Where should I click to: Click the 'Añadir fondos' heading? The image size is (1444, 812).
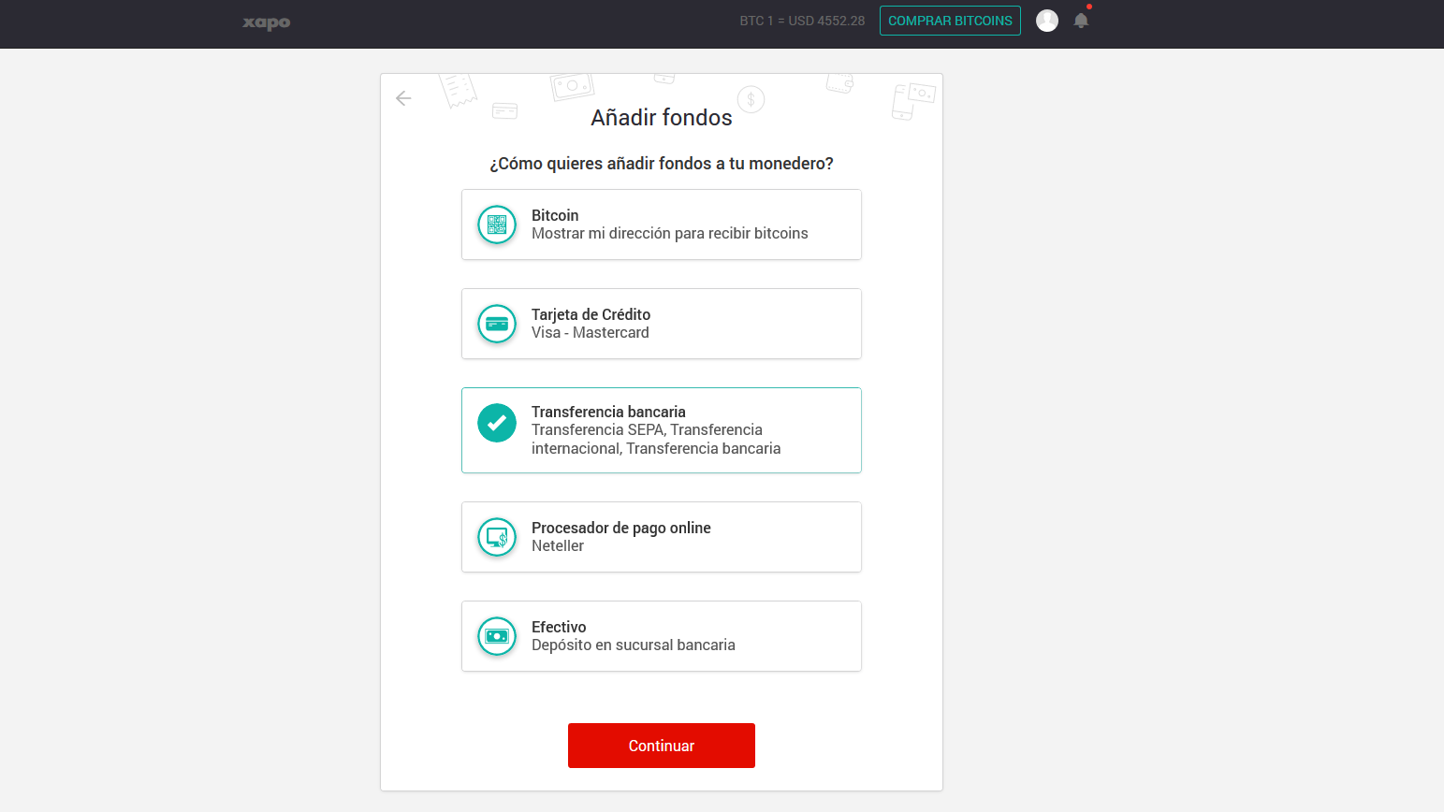[662, 117]
